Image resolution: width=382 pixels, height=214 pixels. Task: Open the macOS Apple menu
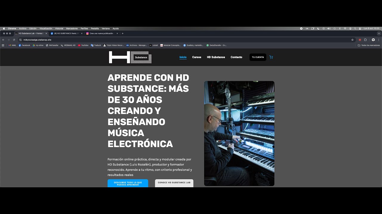pyautogui.click(x=4, y=29)
